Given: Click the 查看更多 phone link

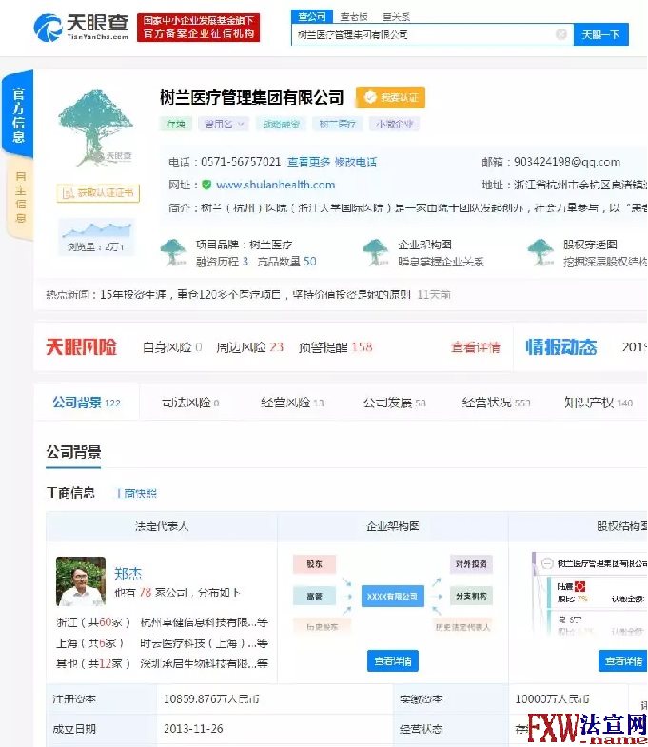Looking at the screenshot, I should [x=308, y=162].
